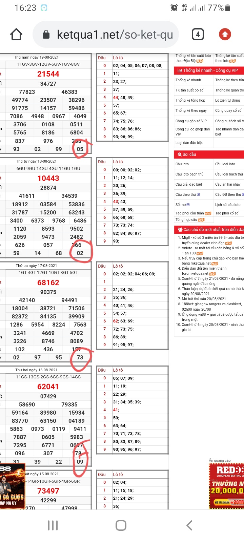
Task: Open Lô xiên tự động link
Action: [x=227, y=100]
